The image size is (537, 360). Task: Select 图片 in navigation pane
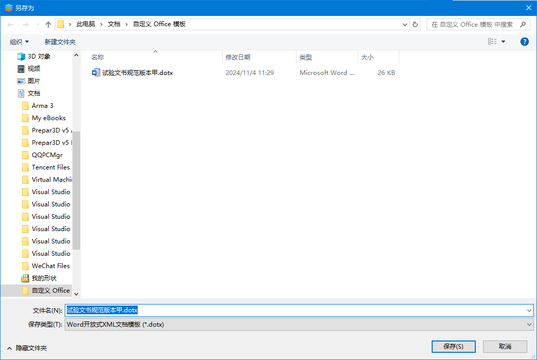[34, 81]
